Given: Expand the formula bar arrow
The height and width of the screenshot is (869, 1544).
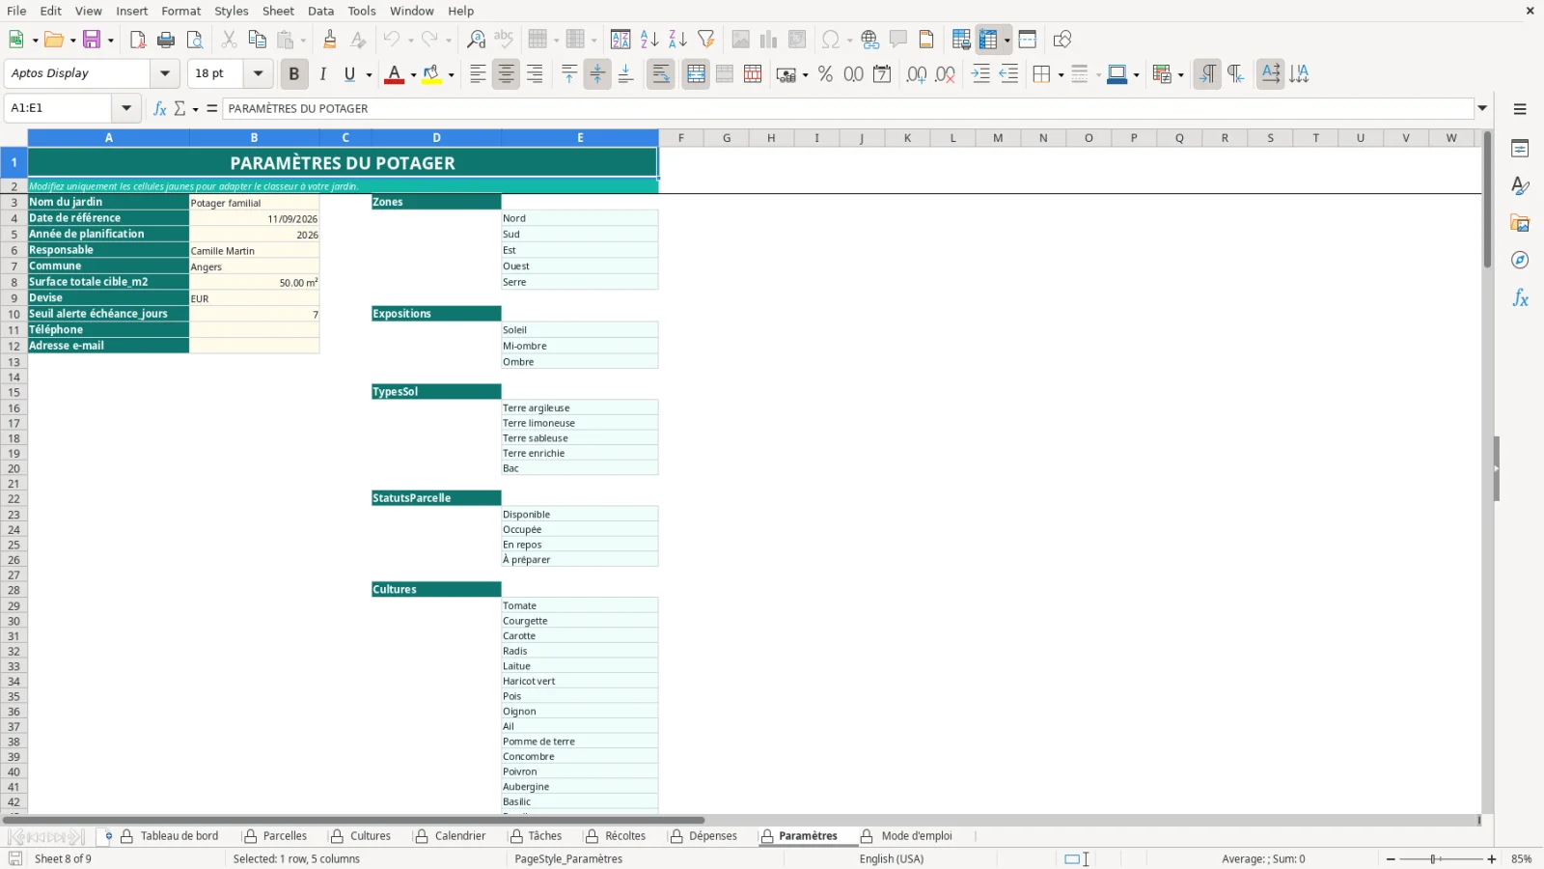Looking at the screenshot, I should (x=1482, y=108).
